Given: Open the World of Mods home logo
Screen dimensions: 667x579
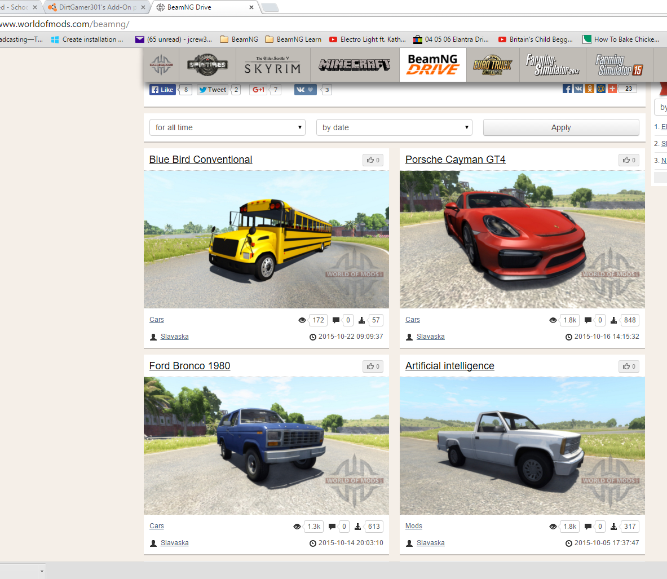Looking at the screenshot, I should point(161,65).
